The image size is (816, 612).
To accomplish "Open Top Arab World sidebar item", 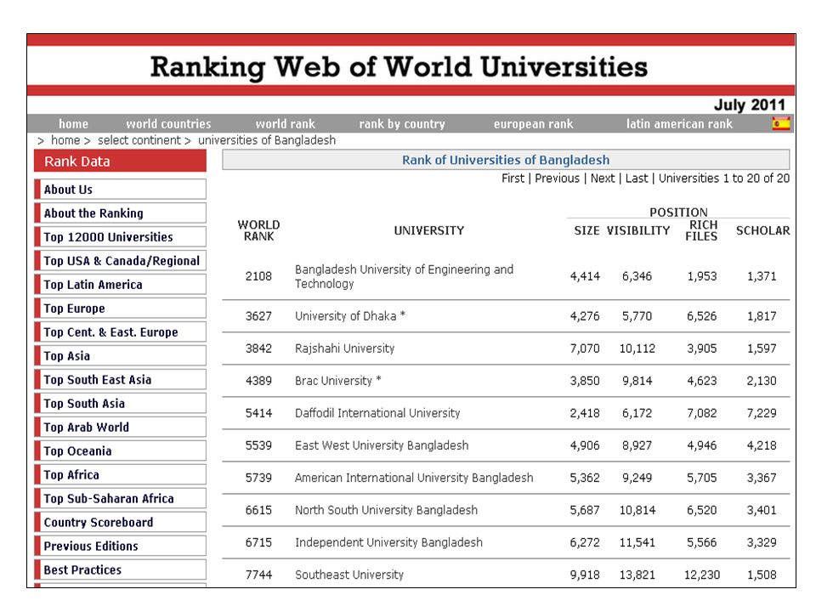I will 120,428.
